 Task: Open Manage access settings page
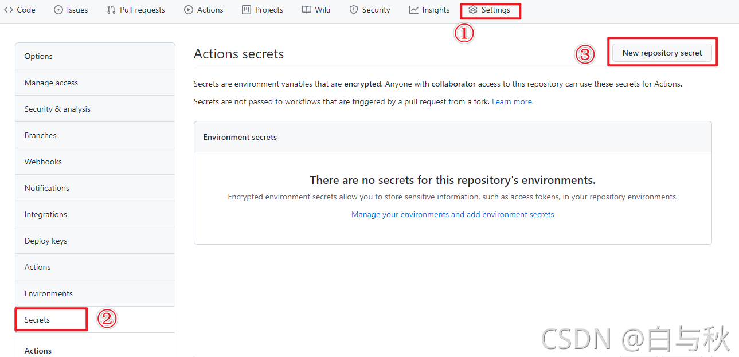pyautogui.click(x=51, y=83)
